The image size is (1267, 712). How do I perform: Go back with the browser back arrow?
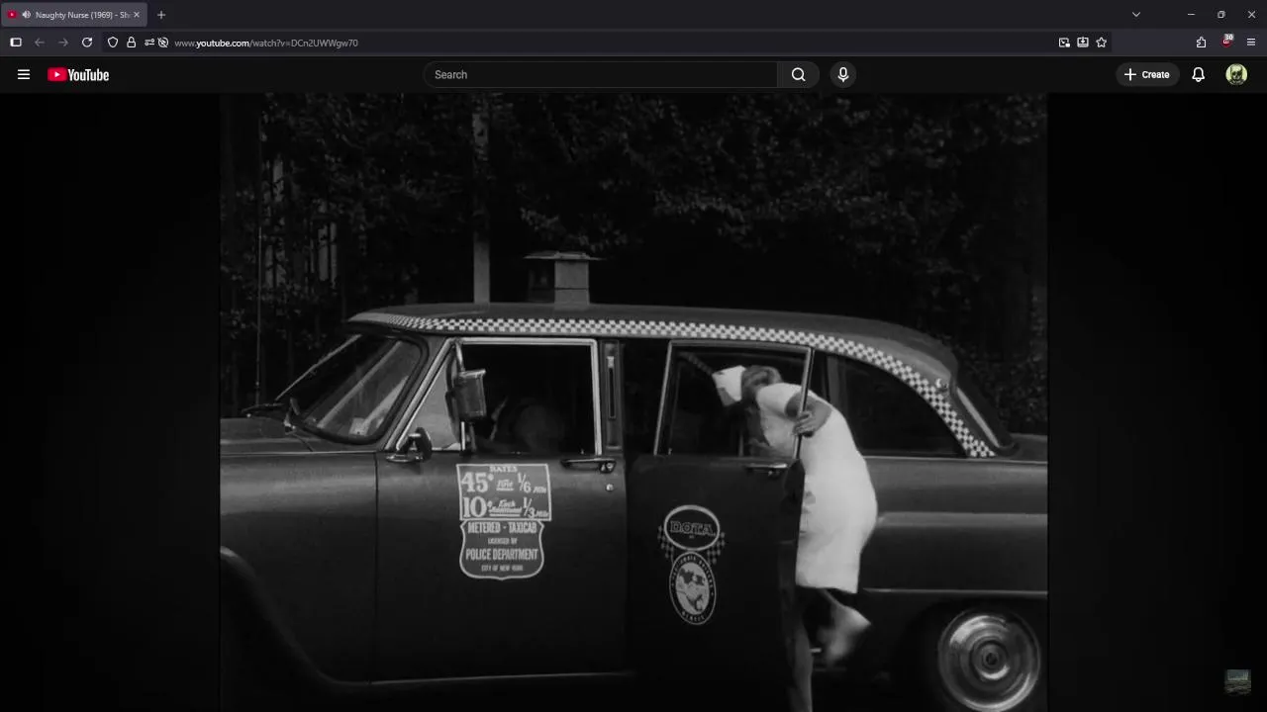click(x=40, y=43)
